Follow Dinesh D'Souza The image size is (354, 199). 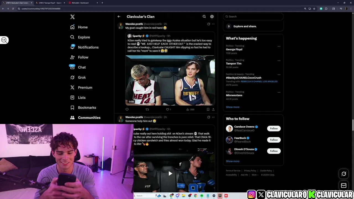(274, 151)
